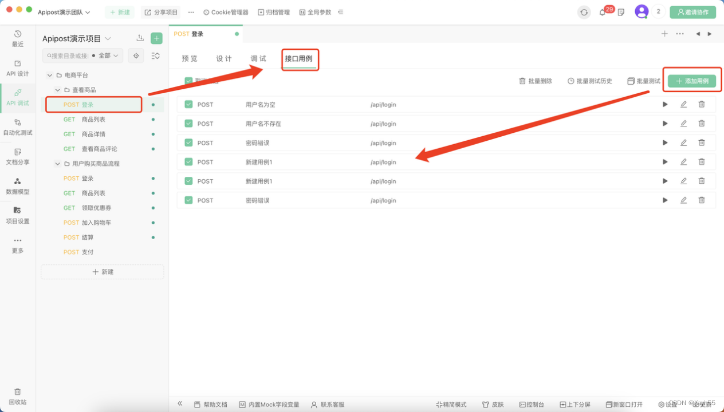Run the 用户名为空 case with its play icon
The image size is (724, 412).
click(x=664, y=104)
